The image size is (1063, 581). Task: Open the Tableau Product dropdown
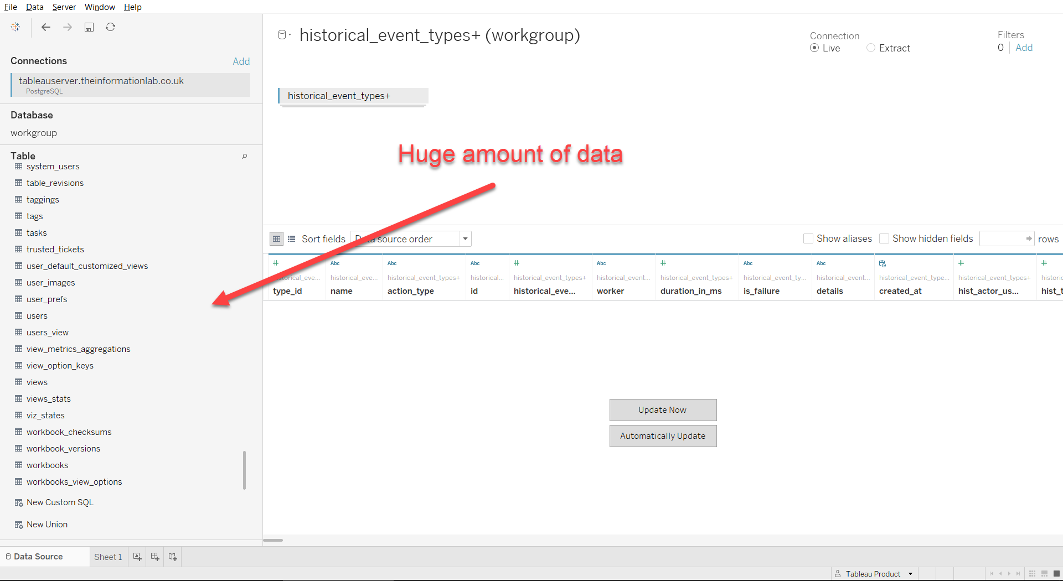911,574
